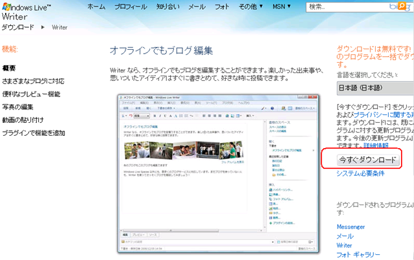Open 便利なプレビュー機能 sidebar link
Screen dimensions: 414x260
click(x=31, y=94)
